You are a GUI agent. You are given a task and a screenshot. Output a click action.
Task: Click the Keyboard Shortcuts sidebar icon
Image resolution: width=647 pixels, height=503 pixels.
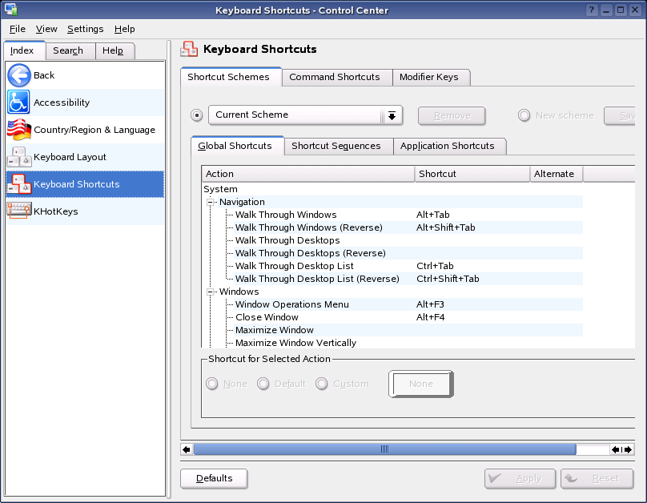pyautogui.click(x=19, y=184)
